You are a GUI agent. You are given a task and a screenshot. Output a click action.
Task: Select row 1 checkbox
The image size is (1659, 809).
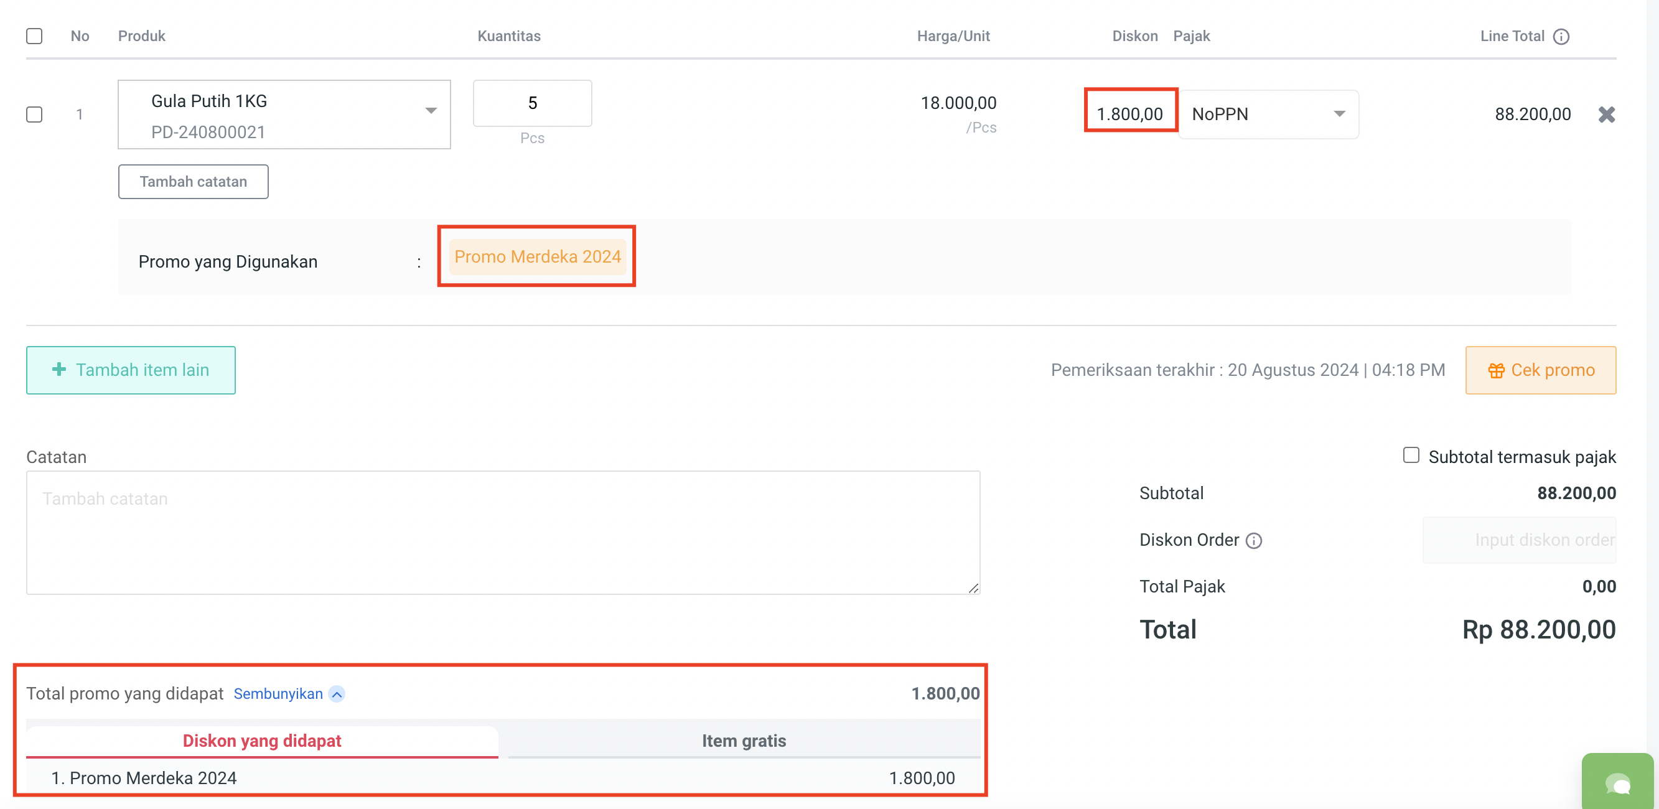click(35, 115)
